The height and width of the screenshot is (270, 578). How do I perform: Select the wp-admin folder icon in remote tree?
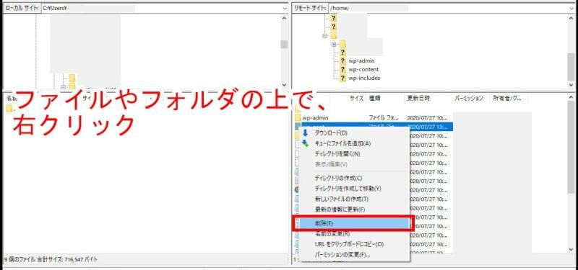coord(342,61)
